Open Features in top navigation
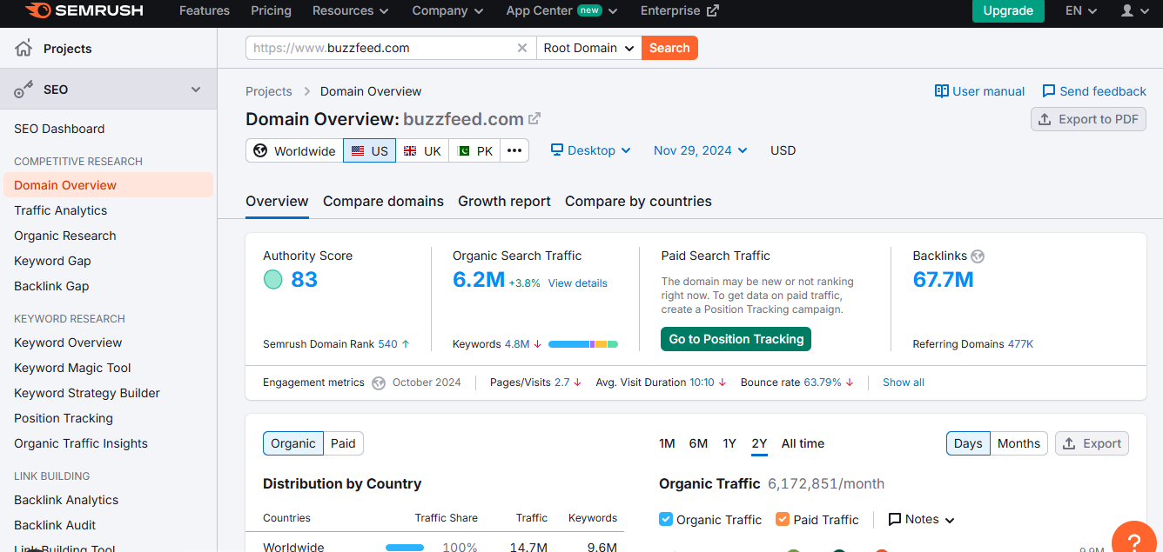Viewport: 1163px width, 552px height. point(205,11)
